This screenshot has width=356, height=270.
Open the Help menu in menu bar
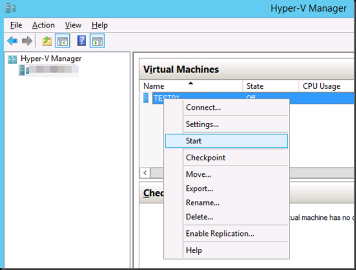tap(100, 25)
